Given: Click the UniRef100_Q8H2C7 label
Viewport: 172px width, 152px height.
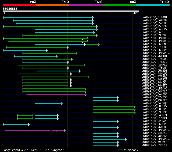Looking at the screenshot, I should pyautogui.click(x=154, y=106).
